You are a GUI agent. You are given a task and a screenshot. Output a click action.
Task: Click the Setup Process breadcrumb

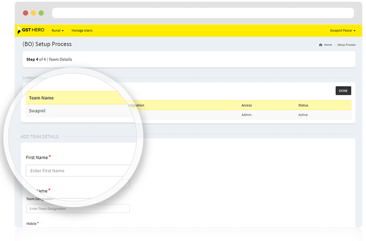pos(346,45)
